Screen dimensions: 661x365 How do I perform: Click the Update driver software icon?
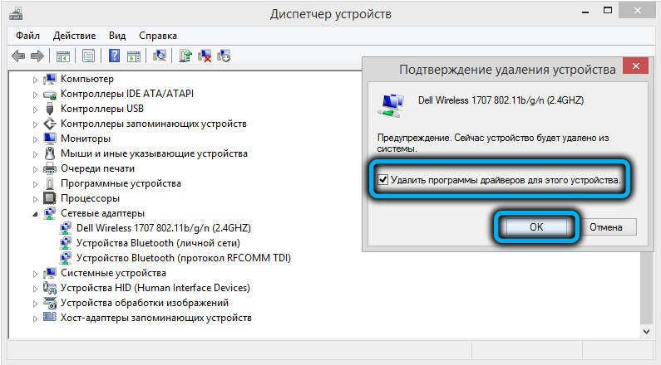tap(186, 56)
